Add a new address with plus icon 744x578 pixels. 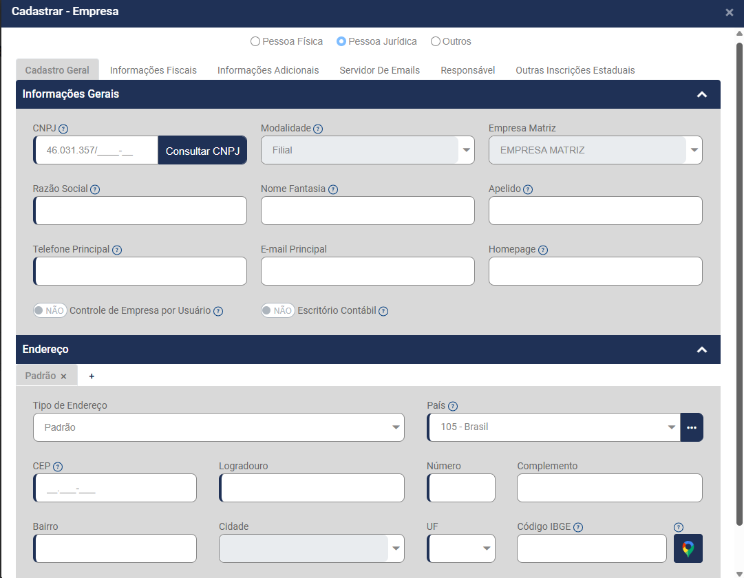pos(92,376)
